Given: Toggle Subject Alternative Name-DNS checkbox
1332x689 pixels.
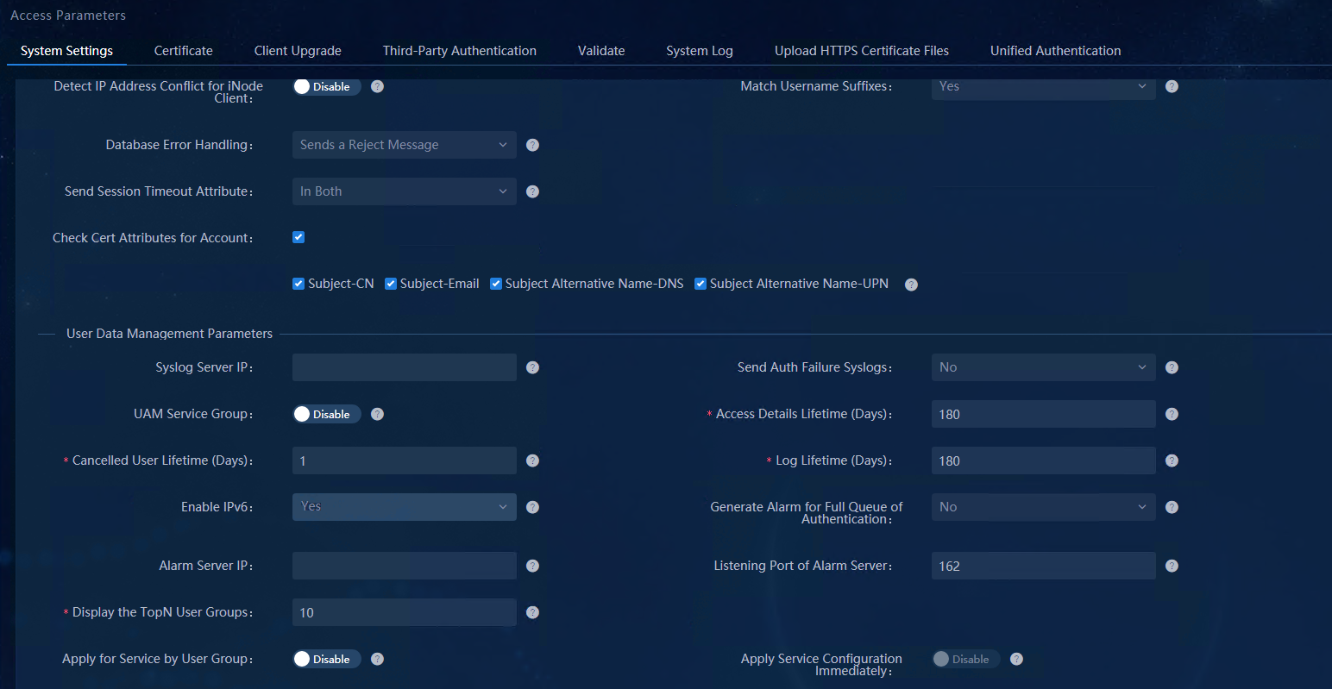Looking at the screenshot, I should pyautogui.click(x=496, y=284).
